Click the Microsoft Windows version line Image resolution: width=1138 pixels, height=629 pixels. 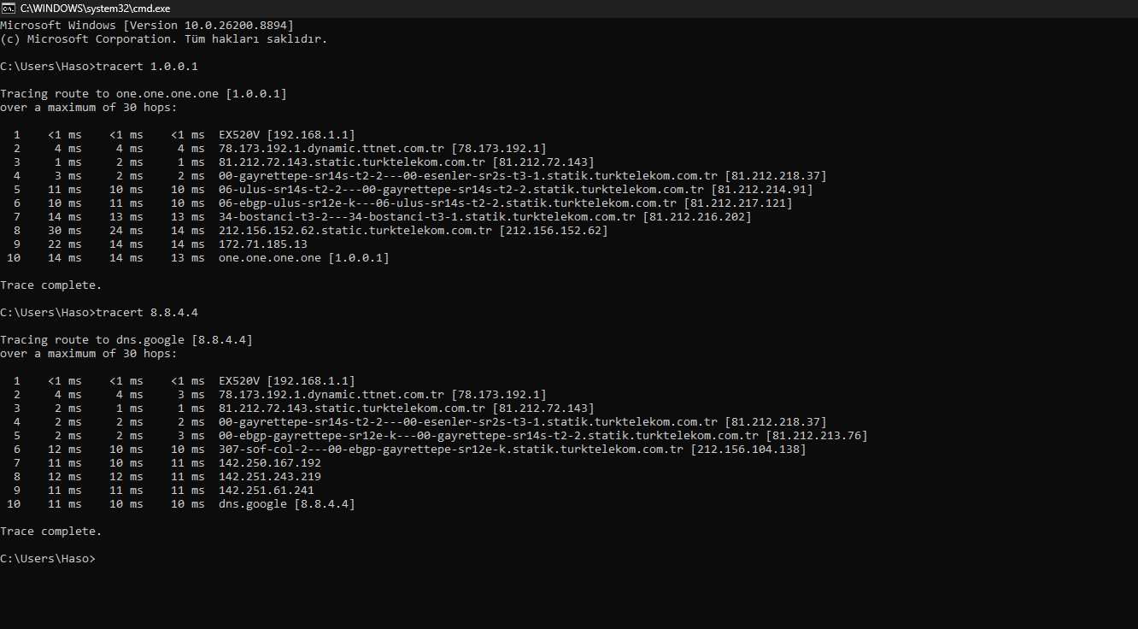[x=147, y=26]
